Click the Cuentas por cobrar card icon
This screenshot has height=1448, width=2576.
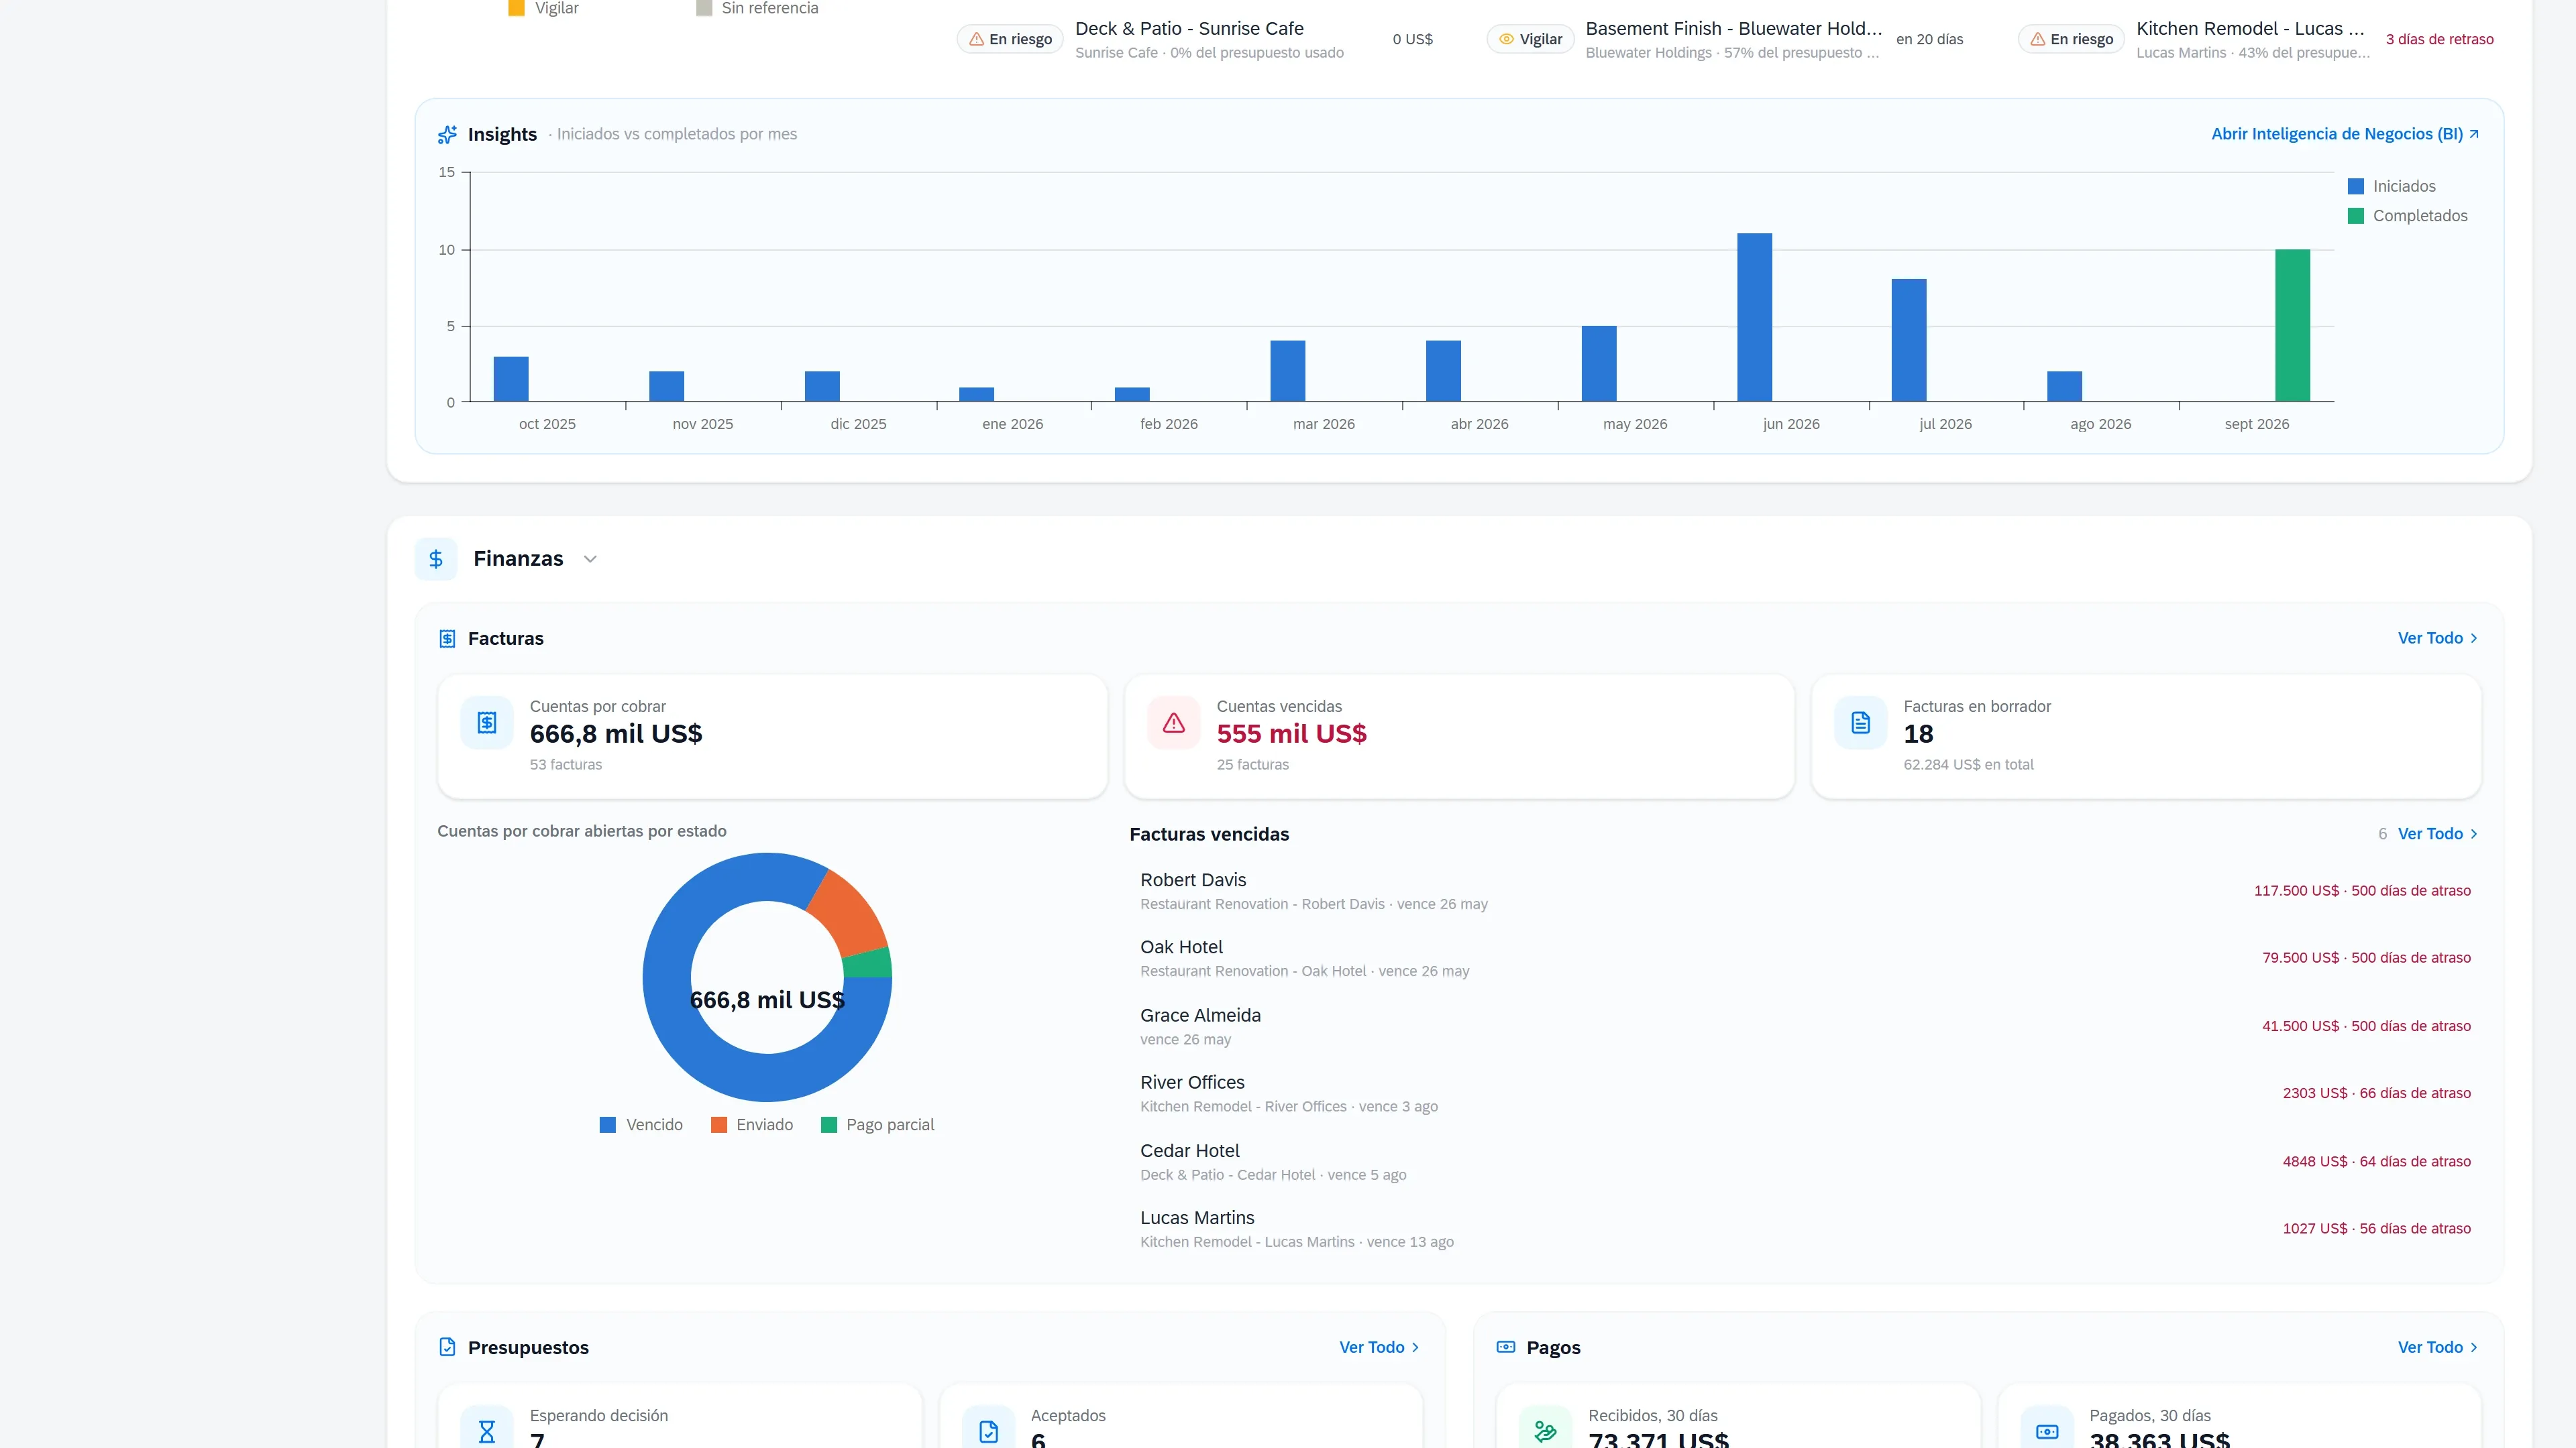coord(487,723)
